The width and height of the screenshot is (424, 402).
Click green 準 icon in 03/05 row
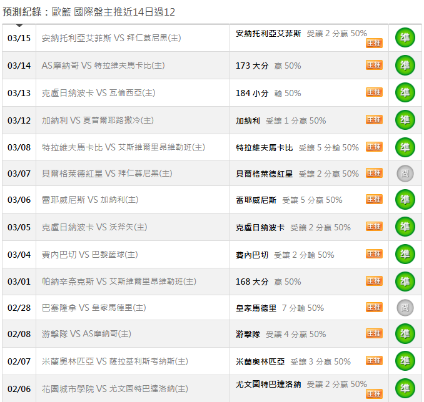(405, 227)
